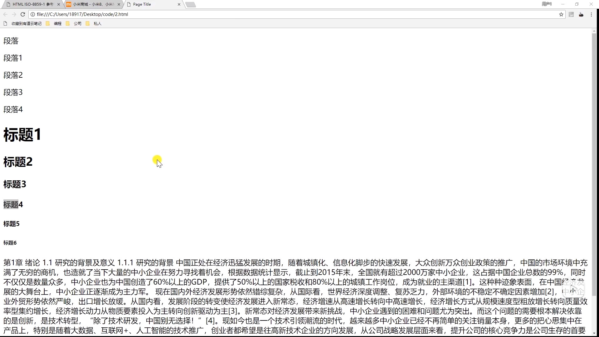Switch to the HTML ISO-8859-1 tab
Viewport: 599px width, 337px height.
31,4
